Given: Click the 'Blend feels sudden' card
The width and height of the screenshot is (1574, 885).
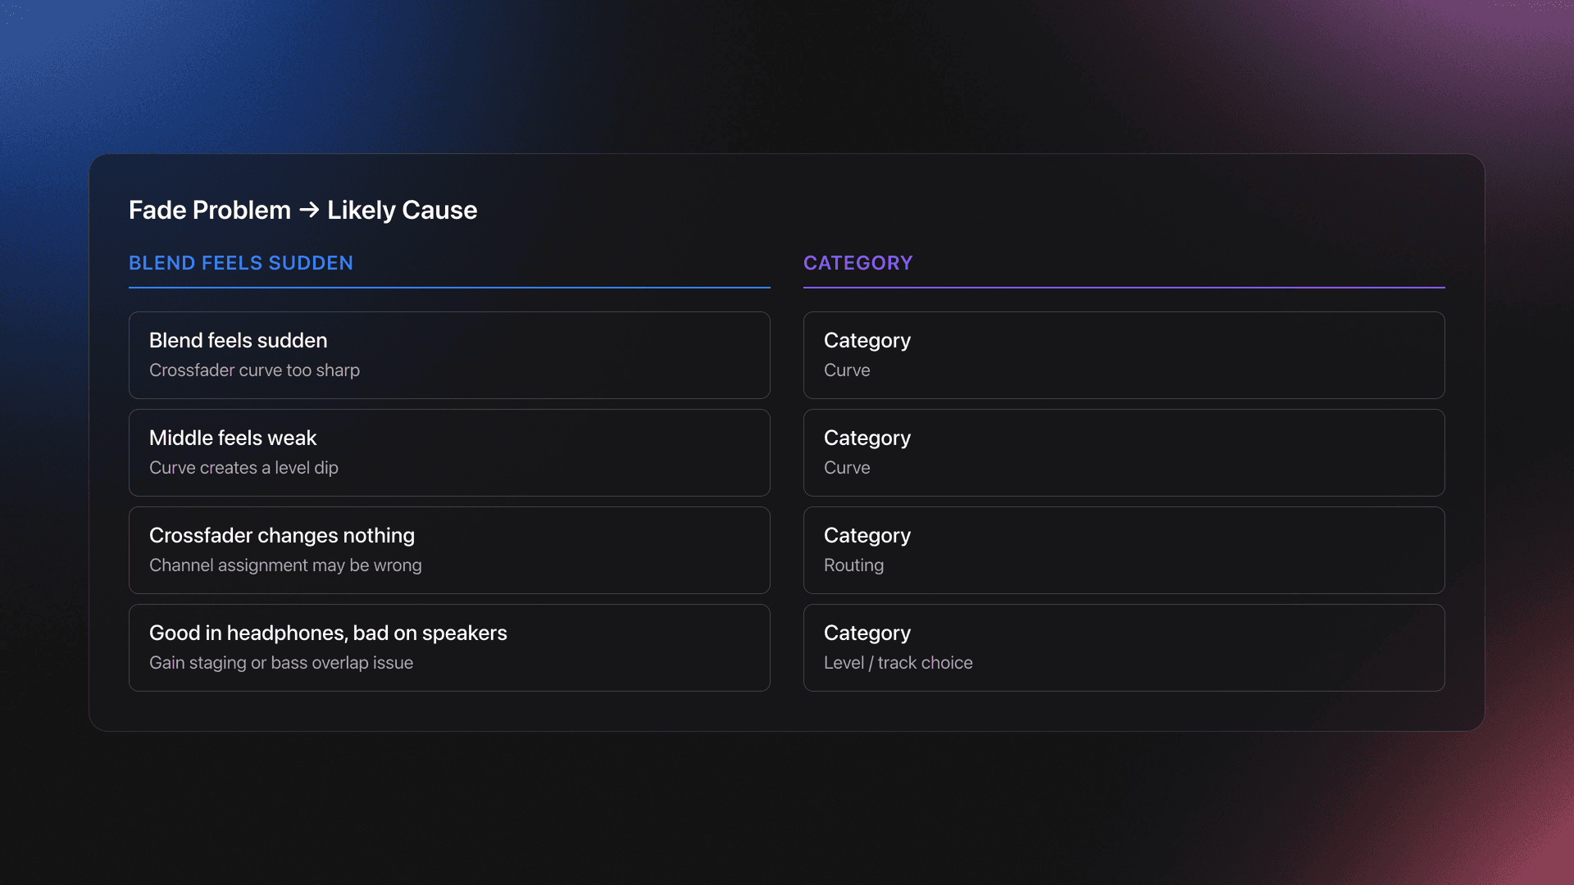Looking at the screenshot, I should click(x=449, y=355).
